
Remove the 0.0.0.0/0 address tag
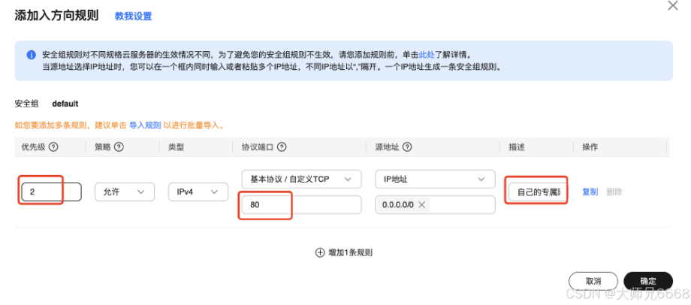click(422, 205)
